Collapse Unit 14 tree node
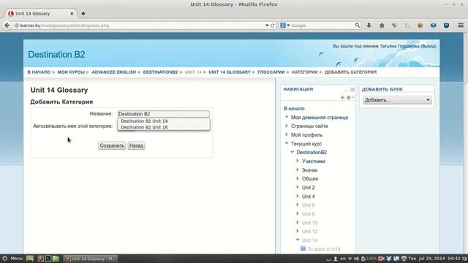 (x=298, y=240)
